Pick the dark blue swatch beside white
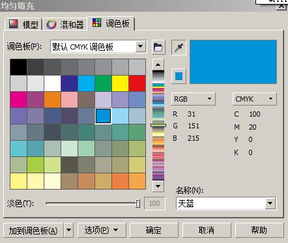Screen dimensions: 288x243 tap(69, 83)
